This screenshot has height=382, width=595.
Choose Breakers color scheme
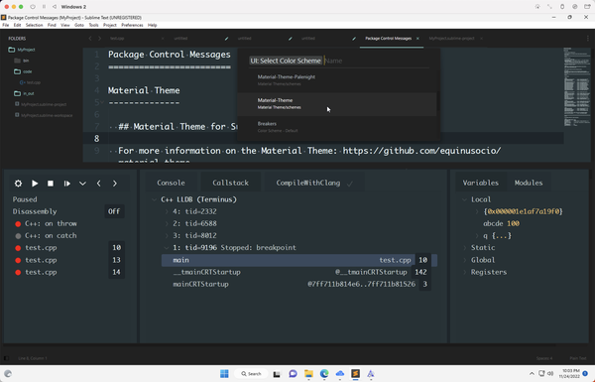coord(337,127)
